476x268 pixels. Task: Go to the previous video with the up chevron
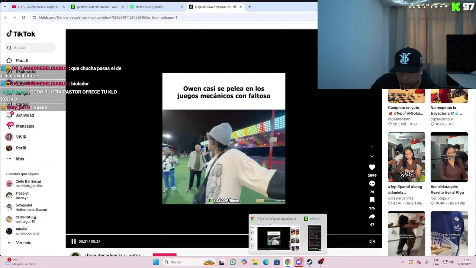click(372, 147)
